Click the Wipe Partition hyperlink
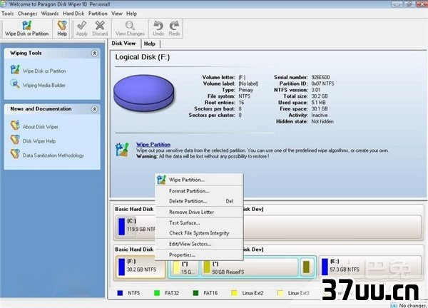 [153, 145]
